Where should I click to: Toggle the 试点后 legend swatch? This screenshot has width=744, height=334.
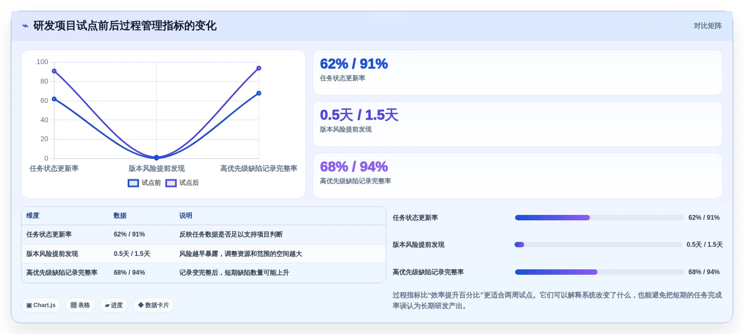(171, 183)
